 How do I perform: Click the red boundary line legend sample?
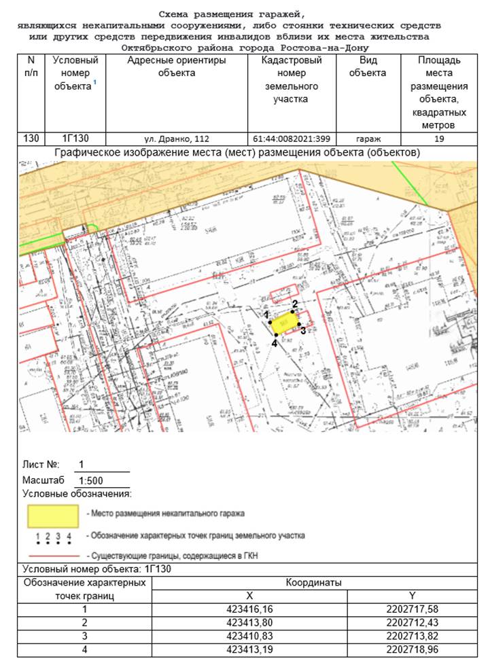[54, 556]
